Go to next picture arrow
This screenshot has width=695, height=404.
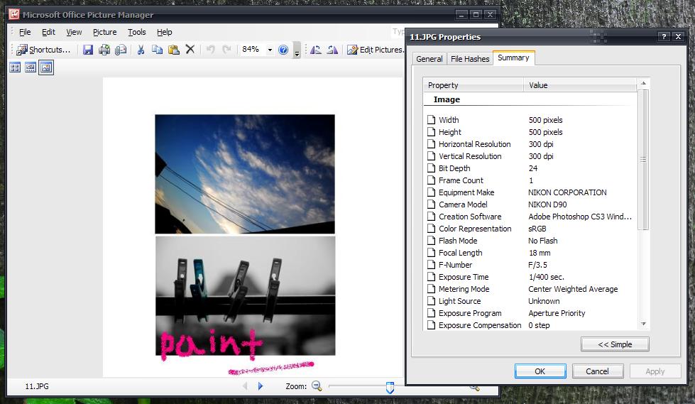coord(261,386)
